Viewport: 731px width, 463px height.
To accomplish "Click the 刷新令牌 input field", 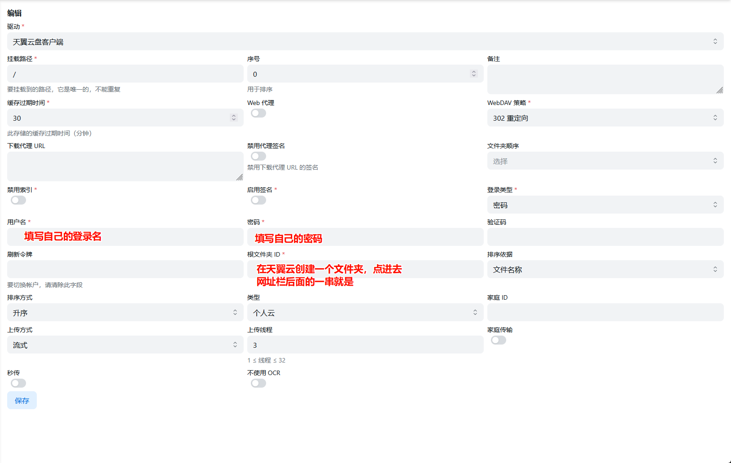I will pyautogui.click(x=125, y=270).
